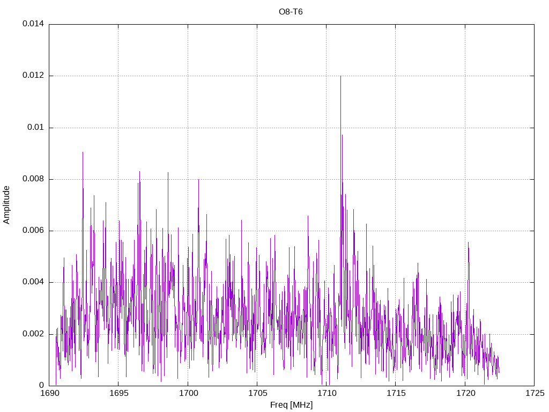This screenshot has height=412, width=549.
Task: Click the y-axis tick value 0.01
Action: pos(36,127)
